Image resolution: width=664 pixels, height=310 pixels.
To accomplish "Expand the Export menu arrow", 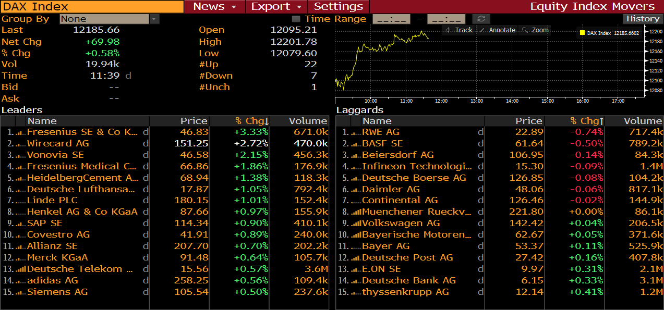I will (299, 7).
